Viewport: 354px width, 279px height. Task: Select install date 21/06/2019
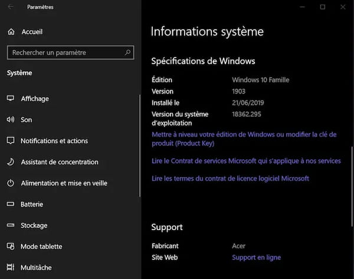248,103
